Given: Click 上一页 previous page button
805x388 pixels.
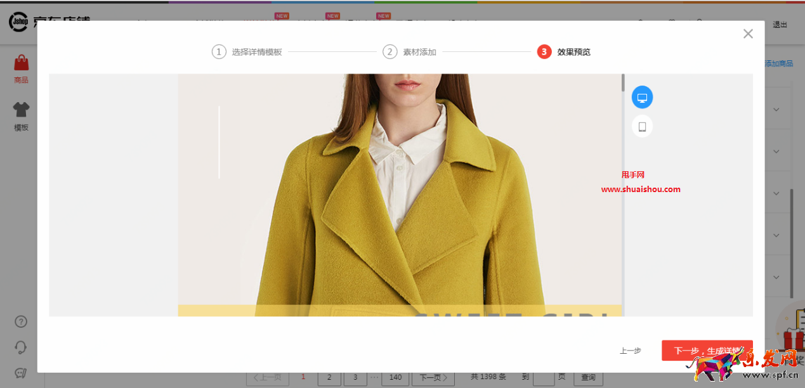Looking at the screenshot, I should click(x=268, y=377).
